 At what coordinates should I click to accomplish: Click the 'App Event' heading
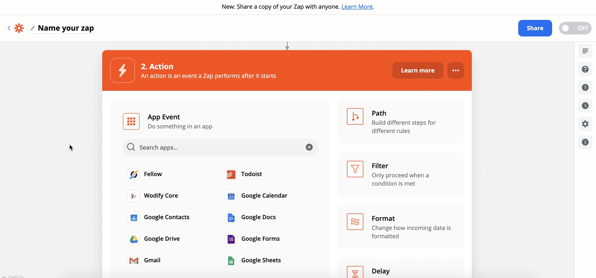pos(164,117)
